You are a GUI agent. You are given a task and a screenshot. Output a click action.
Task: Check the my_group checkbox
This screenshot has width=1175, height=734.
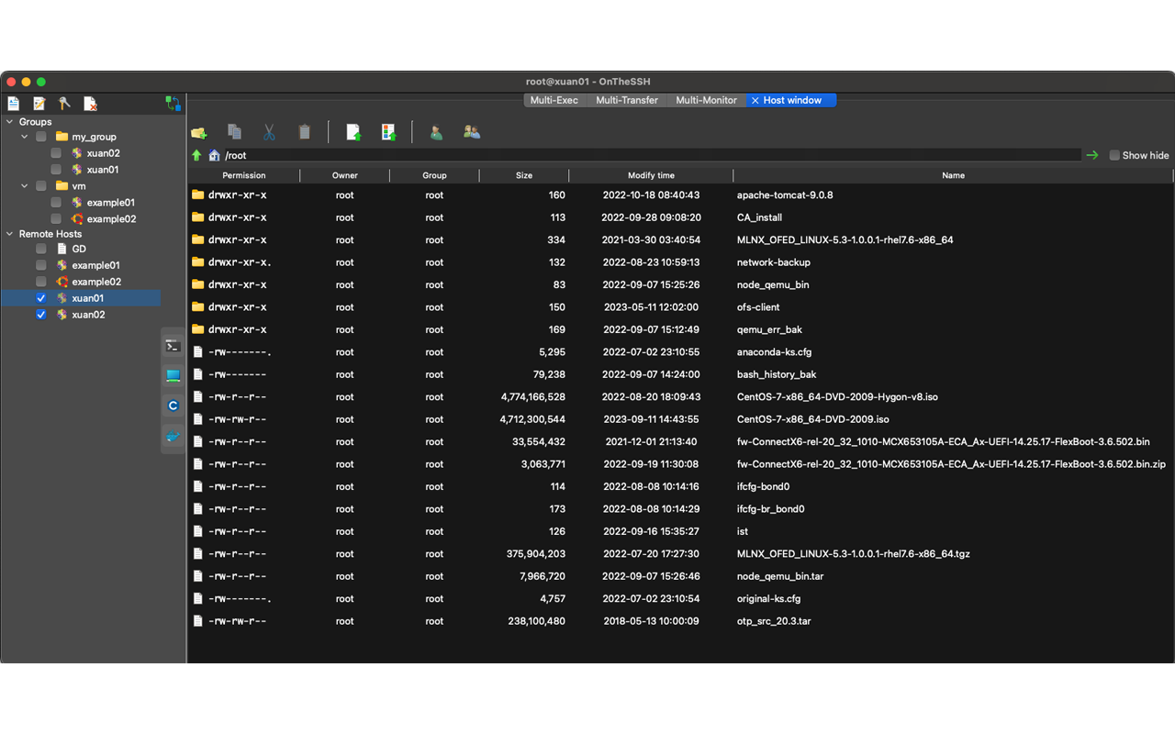point(40,136)
